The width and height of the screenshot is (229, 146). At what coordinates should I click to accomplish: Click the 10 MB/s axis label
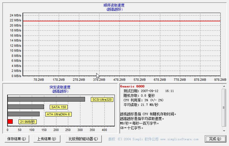(15, 51)
